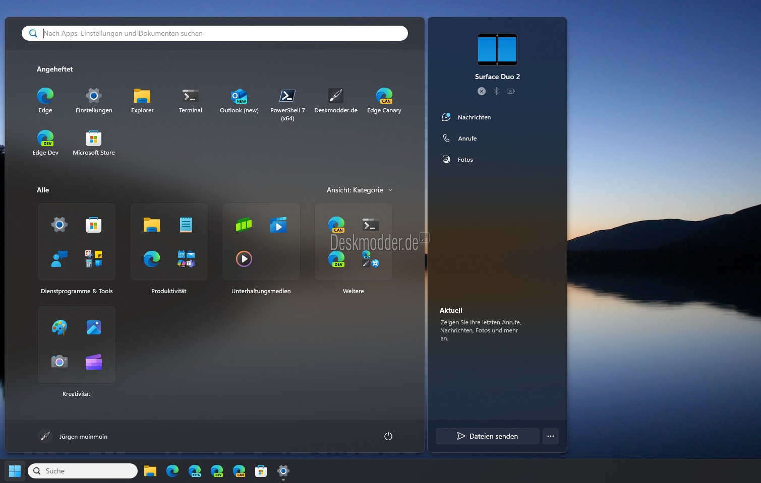Open Paint in Kreativität category
The width and height of the screenshot is (761, 483).
tap(60, 328)
